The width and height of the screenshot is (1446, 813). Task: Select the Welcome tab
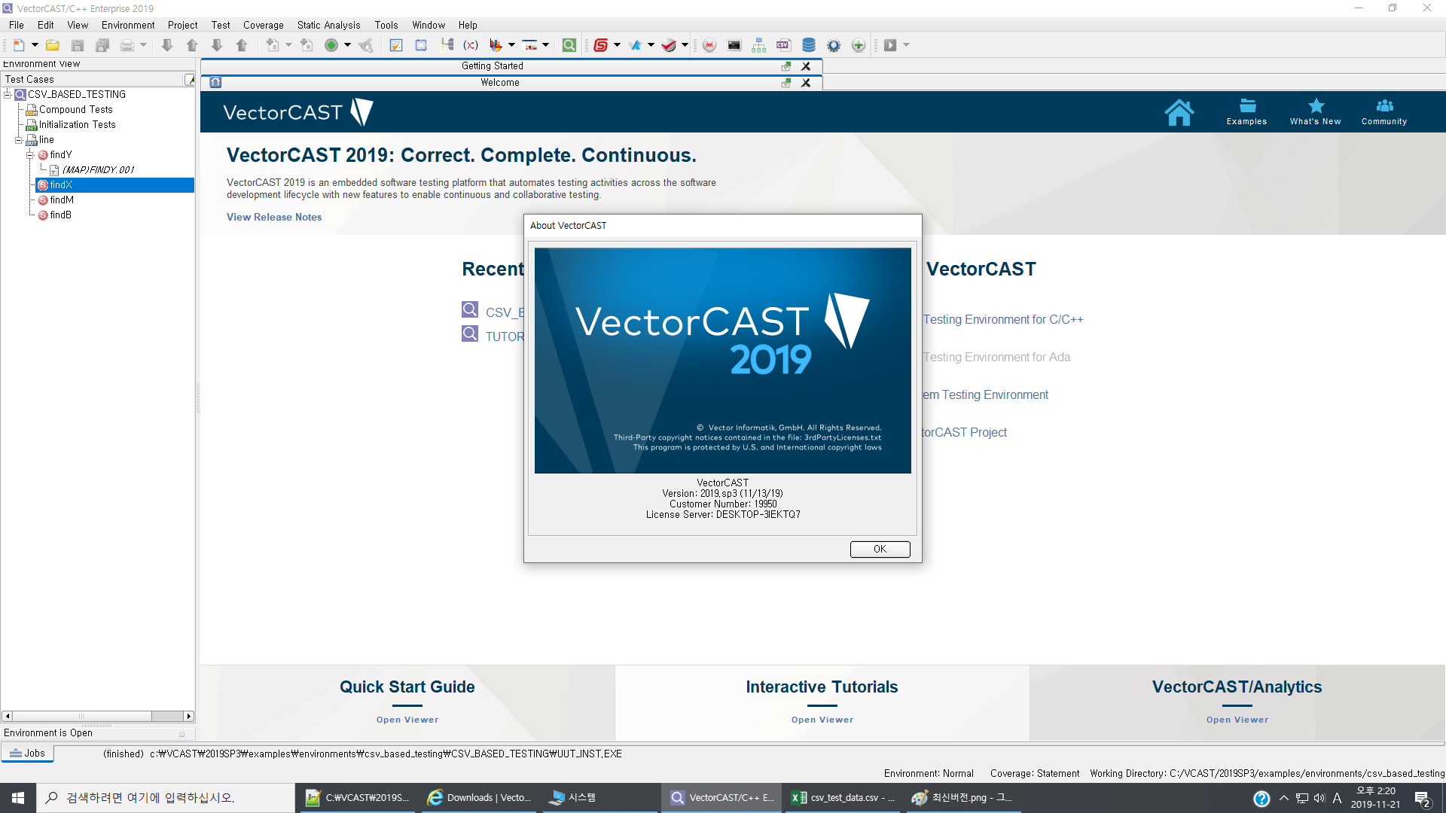(x=499, y=81)
